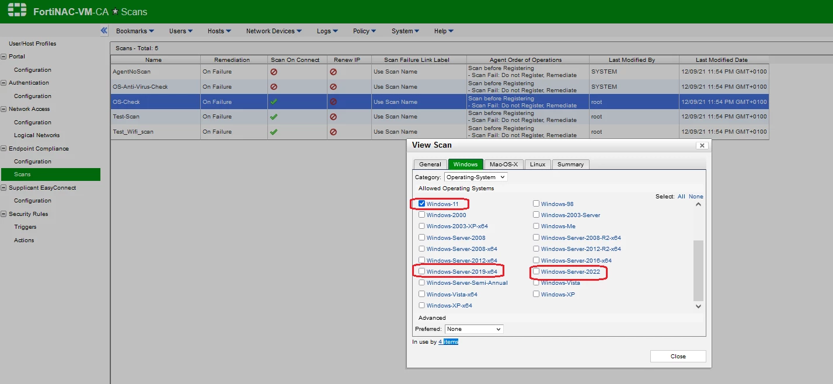
Task: Tick the Windows-Server-2022 checkbox
Action: coord(536,271)
